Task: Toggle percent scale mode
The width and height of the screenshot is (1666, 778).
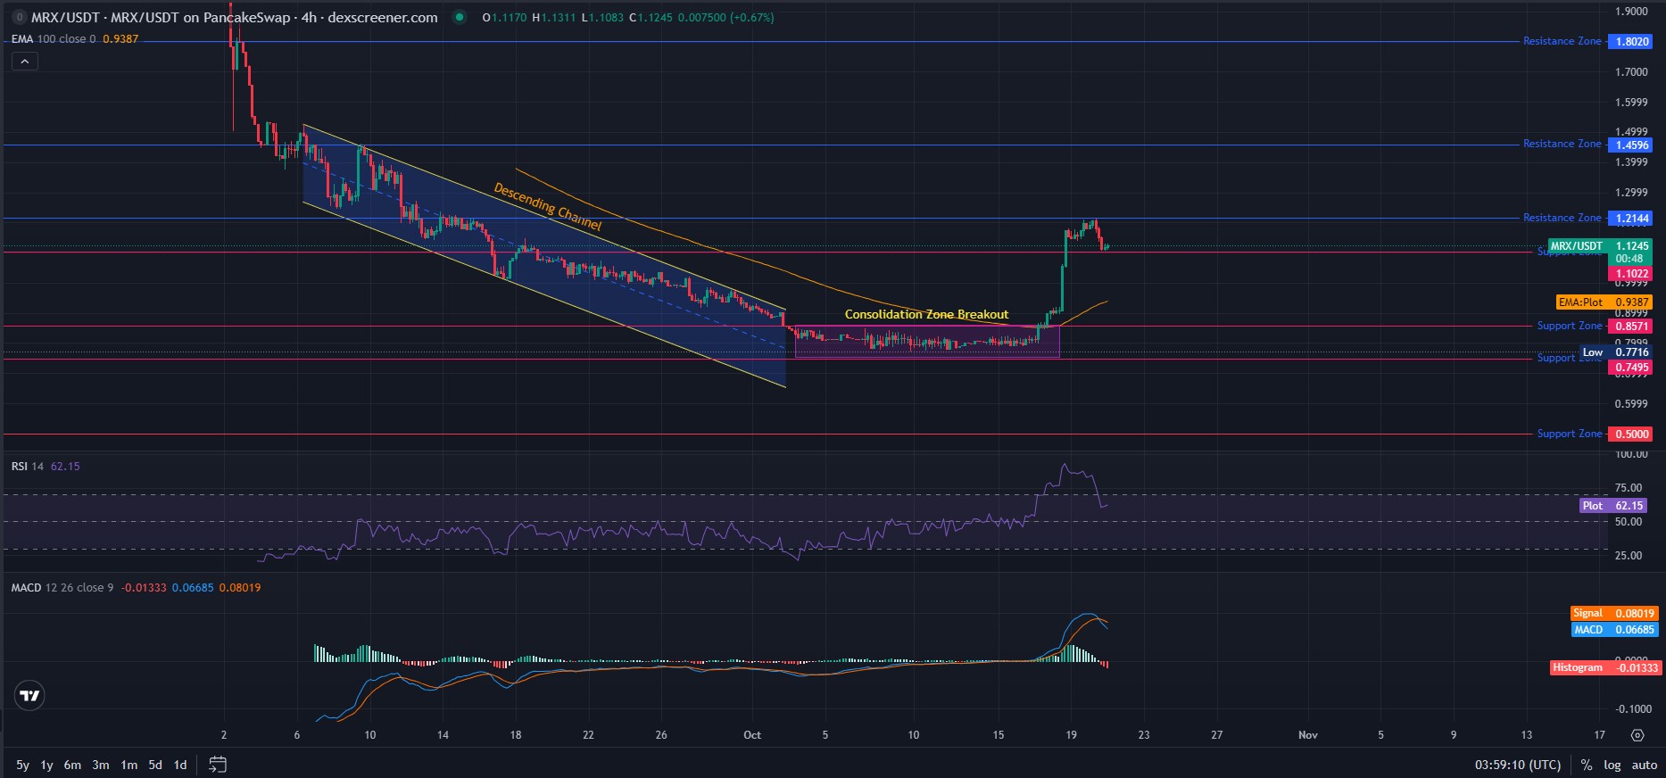Action: (1586, 765)
